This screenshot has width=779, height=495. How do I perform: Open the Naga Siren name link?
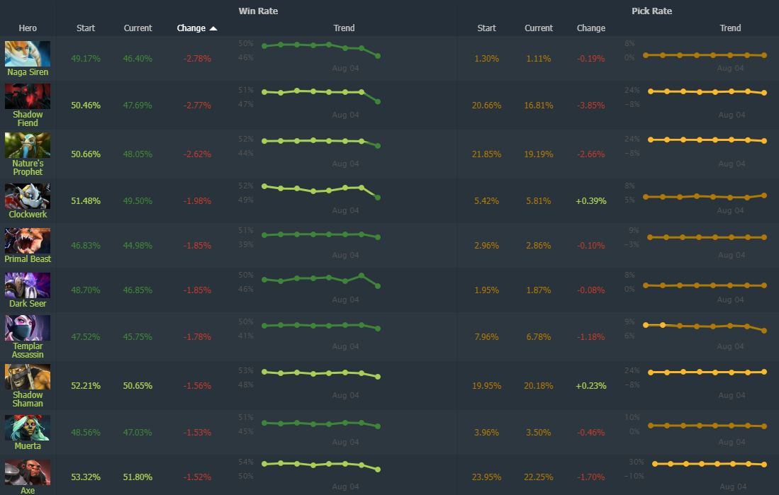pos(28,72)
